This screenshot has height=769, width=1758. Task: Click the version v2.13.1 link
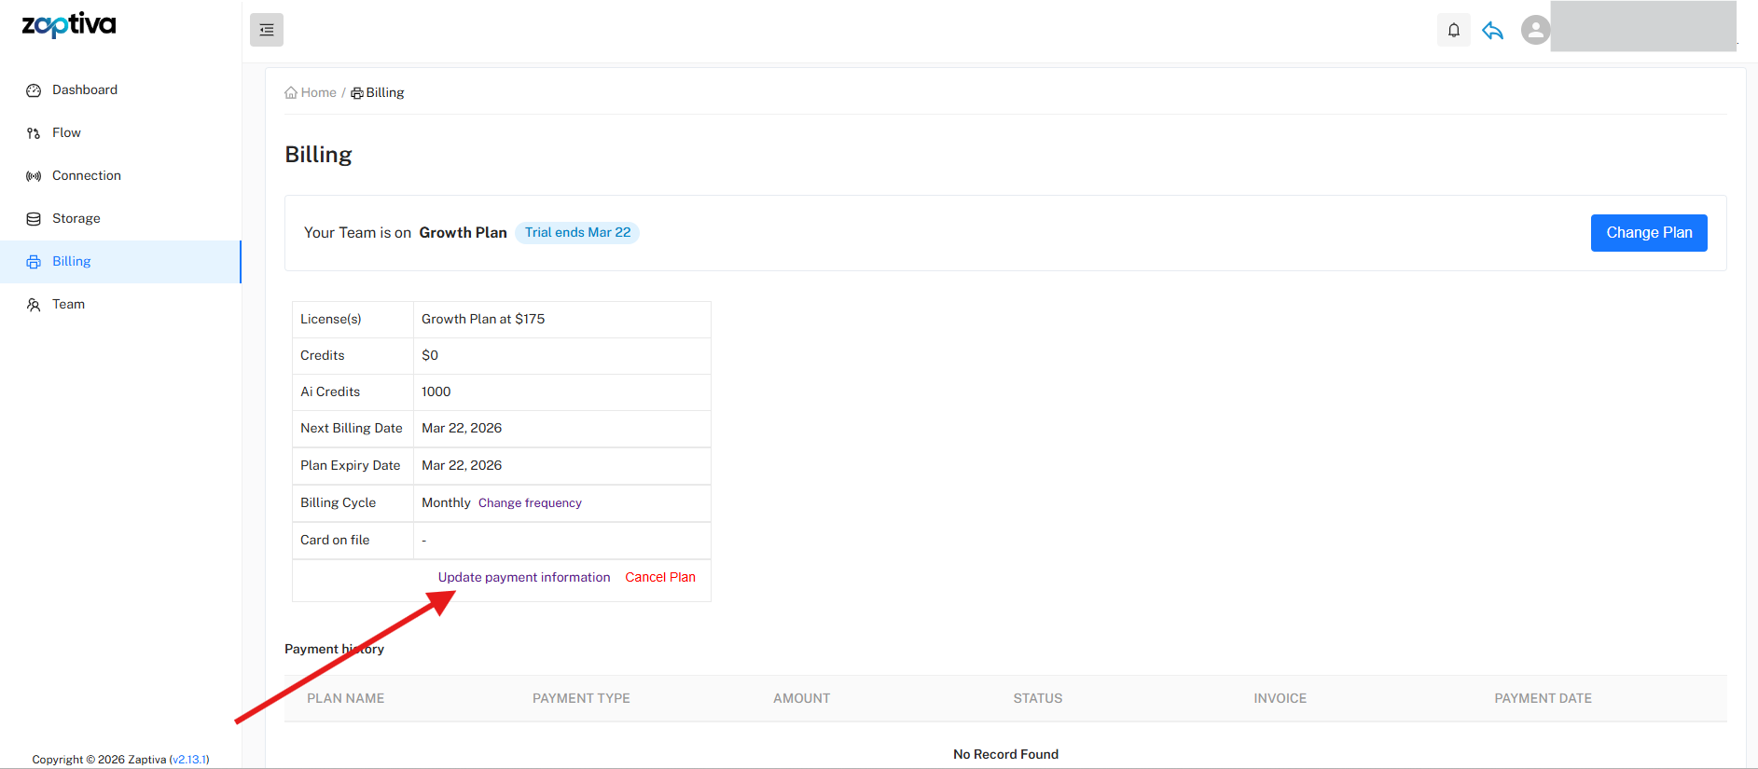pyautogui.click(x=189, y=760)
